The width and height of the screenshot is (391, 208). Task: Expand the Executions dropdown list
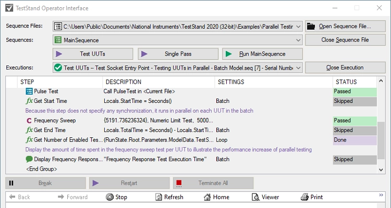tap(298, 68)
